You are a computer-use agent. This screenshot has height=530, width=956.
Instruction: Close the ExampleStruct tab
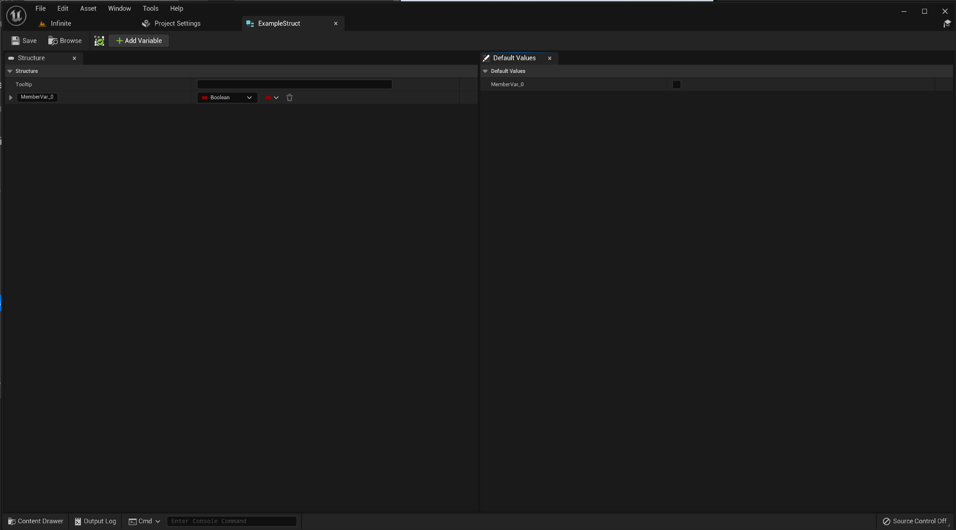point(336,23)
